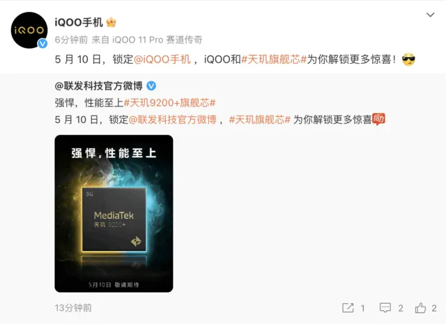Expand the post options chevron
446x324 pixels.
(x=431, y=15)
